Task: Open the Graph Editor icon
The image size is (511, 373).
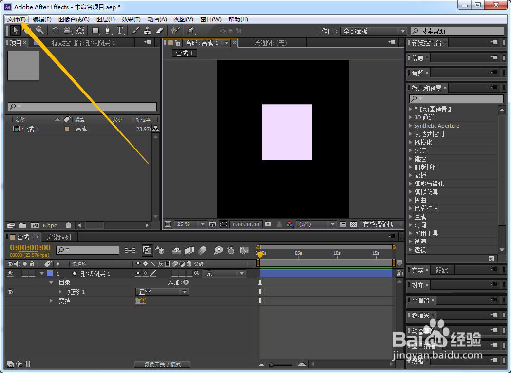Action: 244,250
